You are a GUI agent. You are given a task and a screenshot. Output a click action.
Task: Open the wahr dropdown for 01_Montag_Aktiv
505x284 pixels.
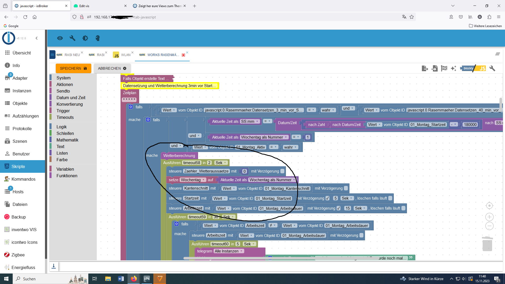[x=290, y=147]
